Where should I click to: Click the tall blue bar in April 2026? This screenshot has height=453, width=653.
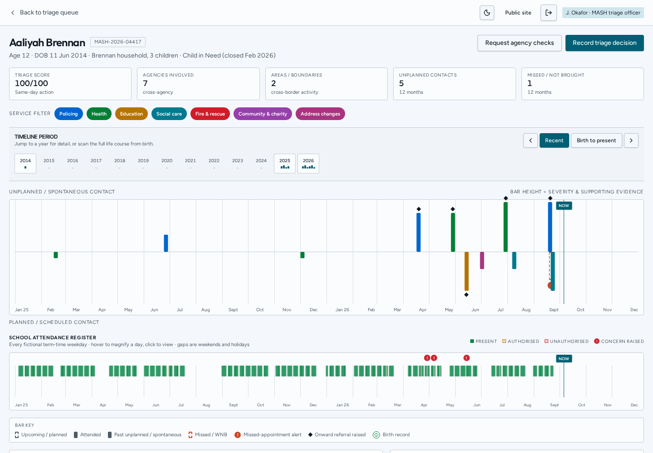click(419, 232)
